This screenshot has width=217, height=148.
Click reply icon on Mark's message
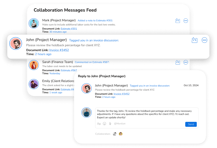click(178, 21)
